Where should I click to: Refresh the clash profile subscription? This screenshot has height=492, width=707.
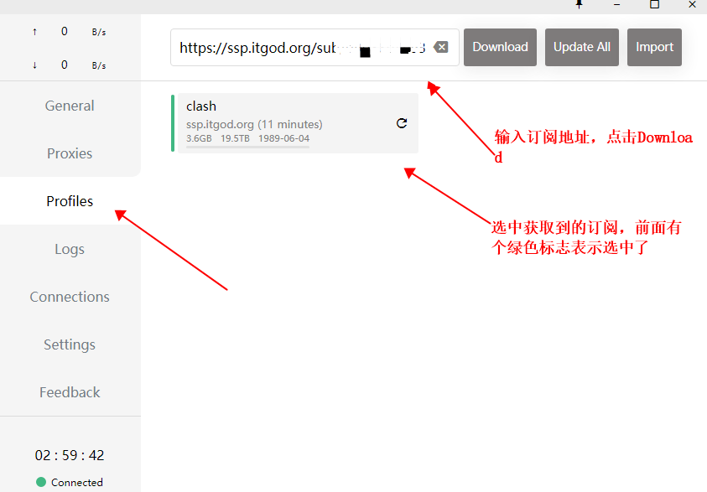pyautogui.click(x=402, y=123)
